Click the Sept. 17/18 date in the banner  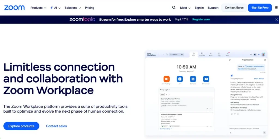click(x=181, y=20)
